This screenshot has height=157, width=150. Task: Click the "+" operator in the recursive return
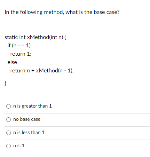(x=33, y=71)
